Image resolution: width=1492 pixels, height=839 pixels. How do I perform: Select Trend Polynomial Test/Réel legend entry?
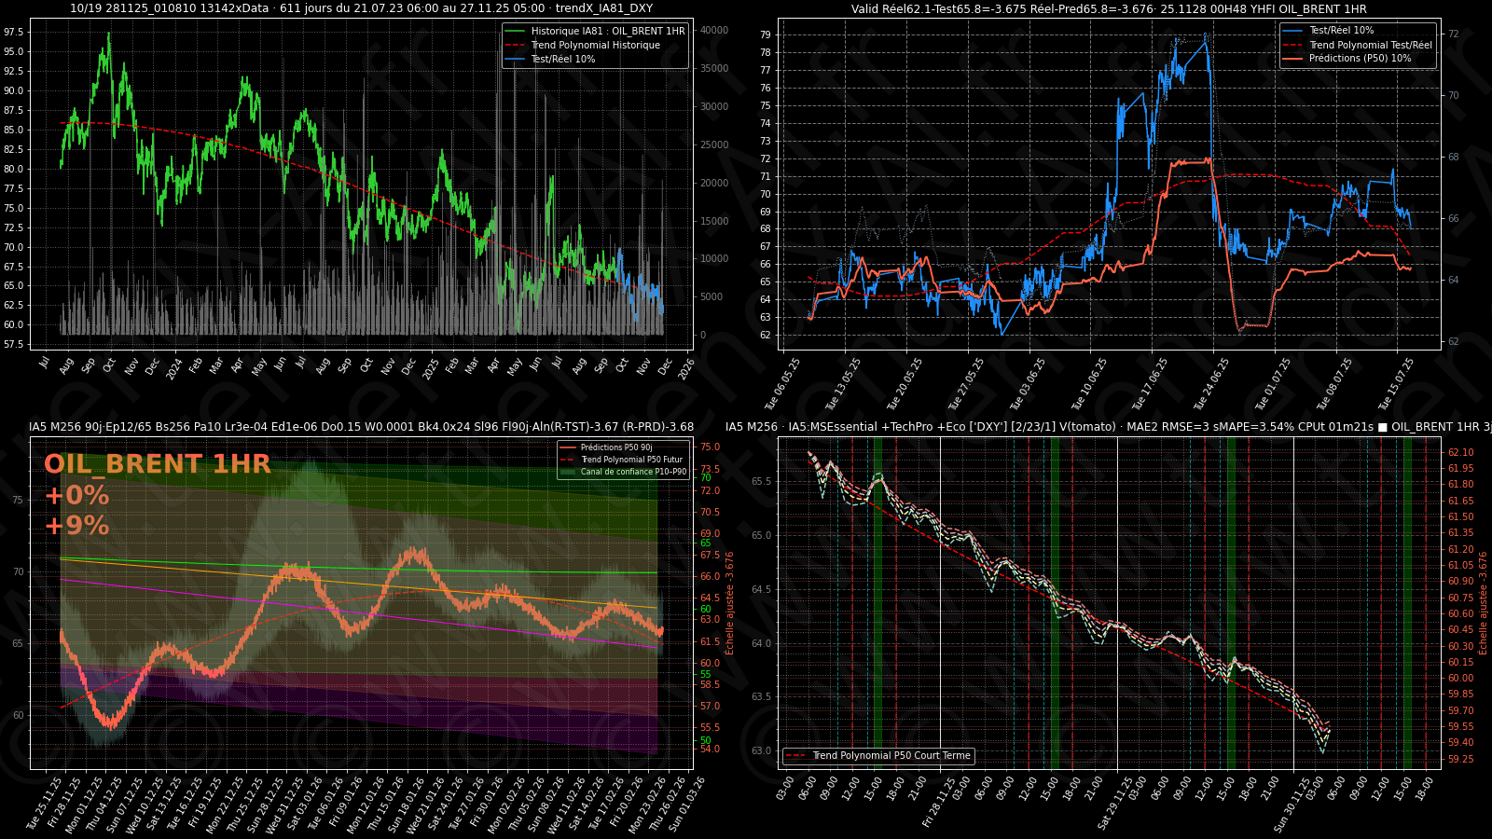(1370, 45)
